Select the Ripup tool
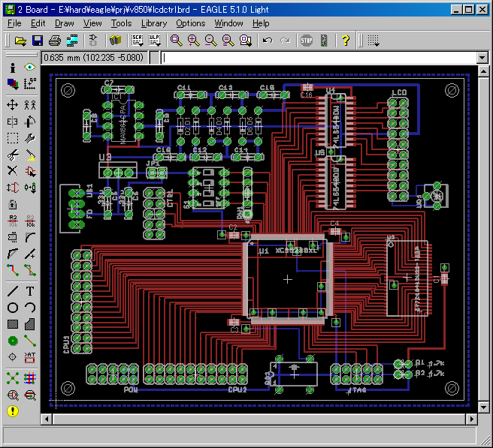This screenshot has width=493, height=448. pos(30,270)
